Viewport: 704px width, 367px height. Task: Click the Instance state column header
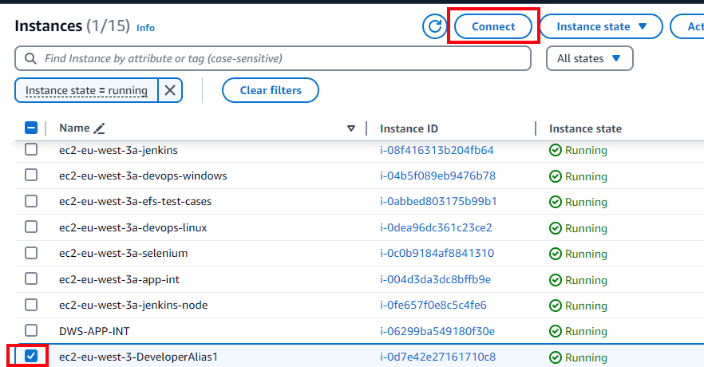pyautogui.click(x=585, y=128)
